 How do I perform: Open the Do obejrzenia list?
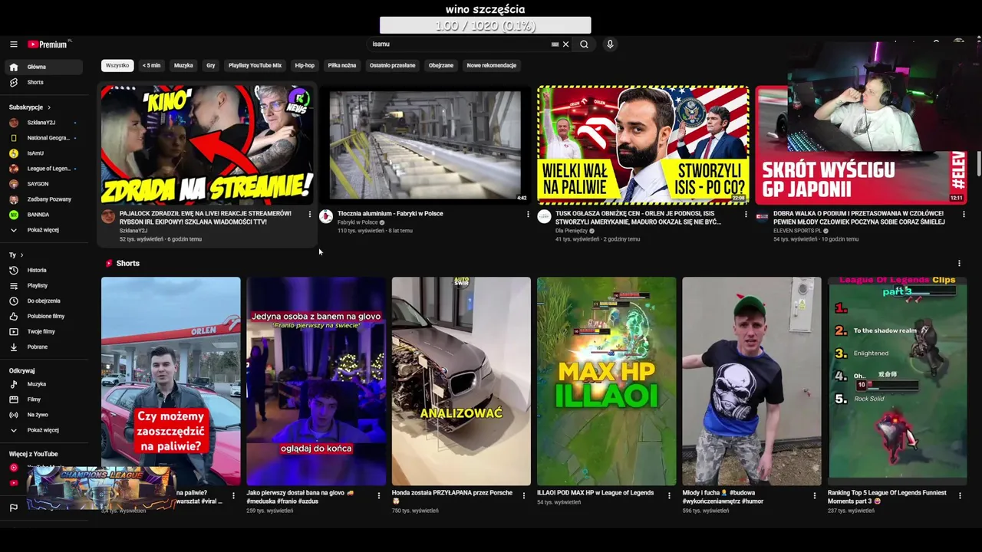[44, 301]
